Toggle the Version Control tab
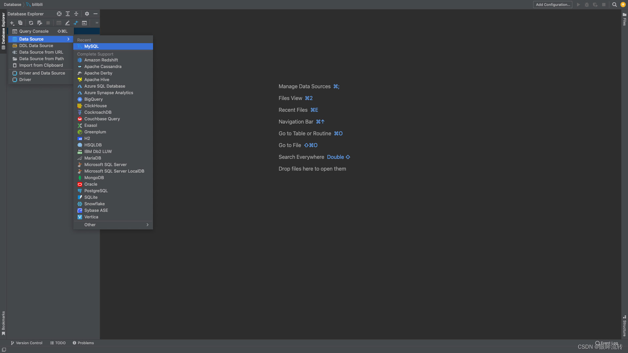Viewport: 628px width, 353px height. click(26, 343)
